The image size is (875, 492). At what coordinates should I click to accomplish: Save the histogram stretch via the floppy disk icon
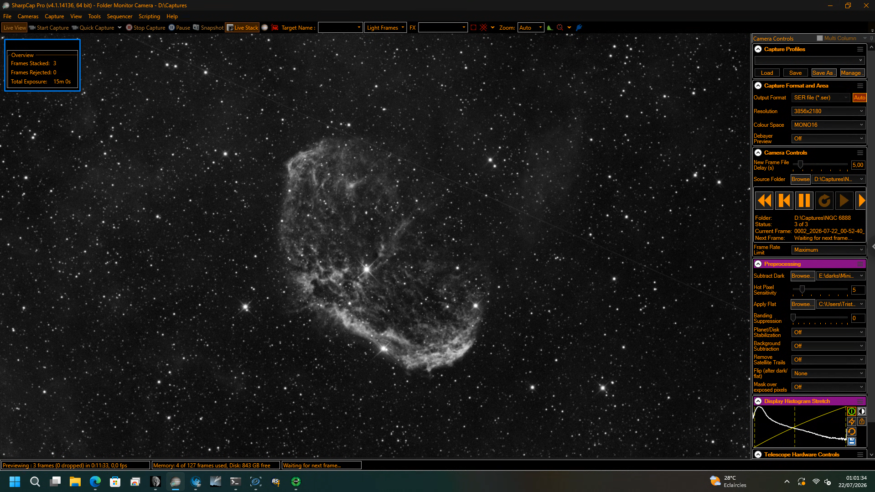point(851,441)
